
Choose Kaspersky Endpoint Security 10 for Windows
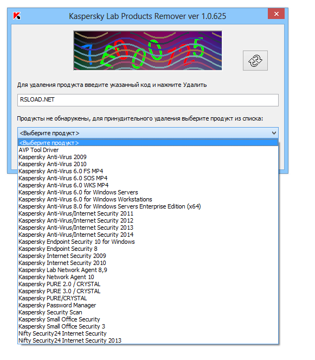[x=148, y=242]
